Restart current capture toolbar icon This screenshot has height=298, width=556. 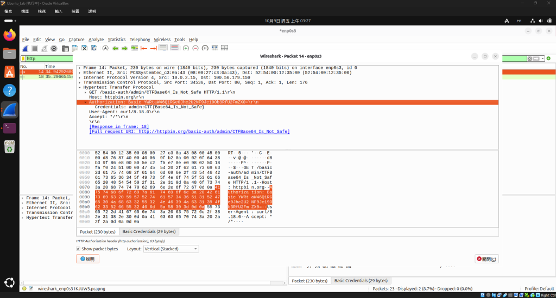pyautogui.click(x=44, y=48)
